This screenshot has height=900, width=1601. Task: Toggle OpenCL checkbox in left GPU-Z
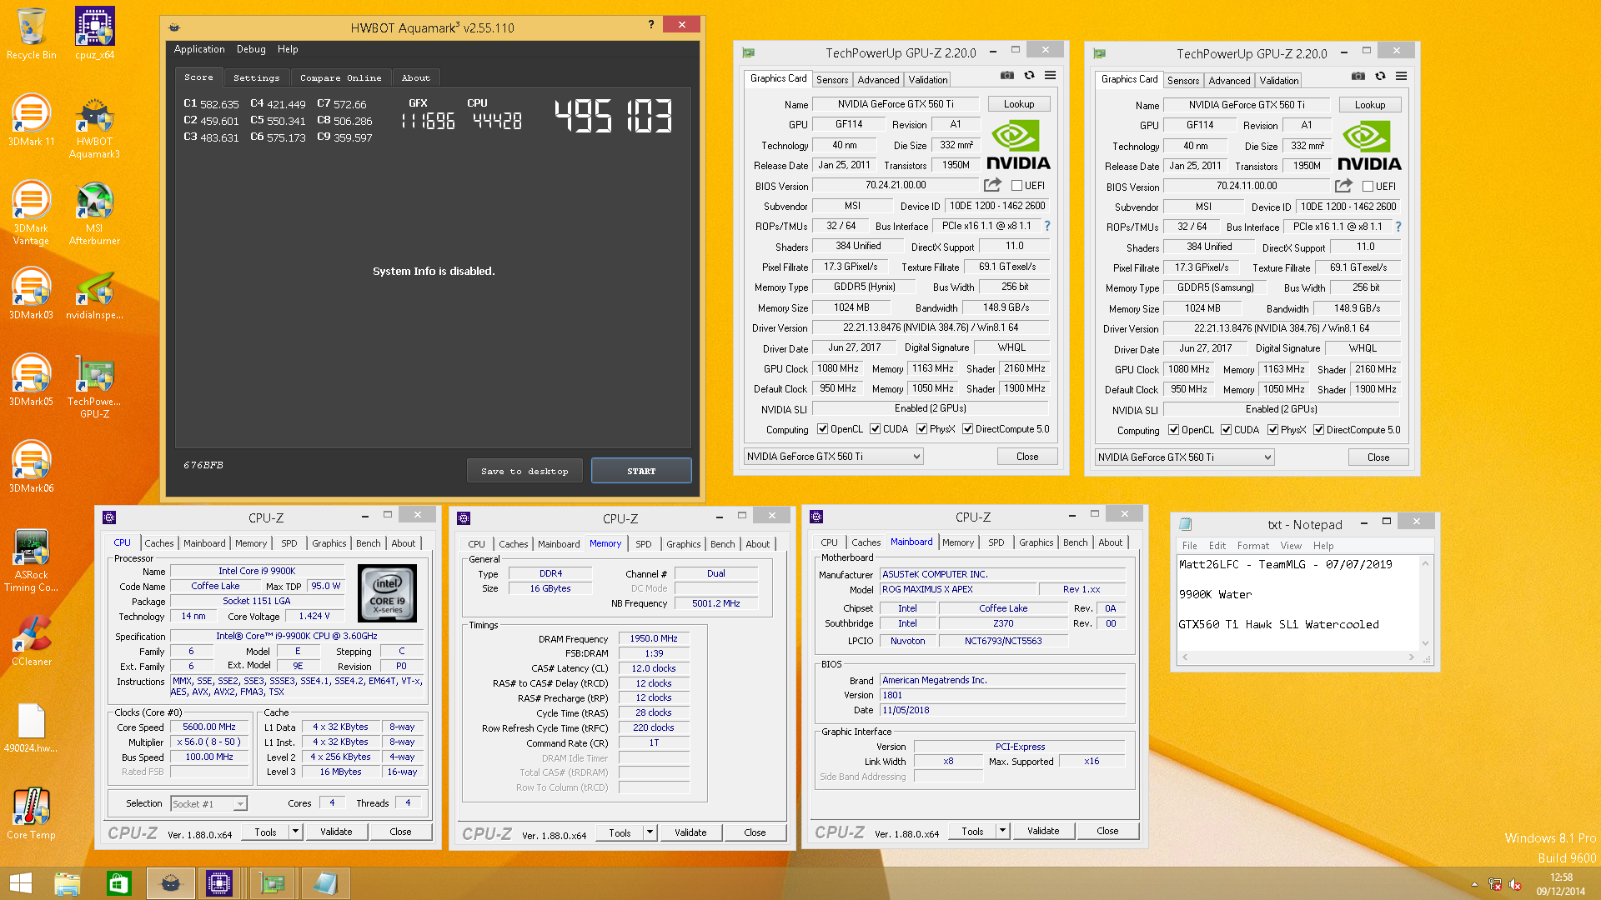pyautogui.click(x=823, y=429)
